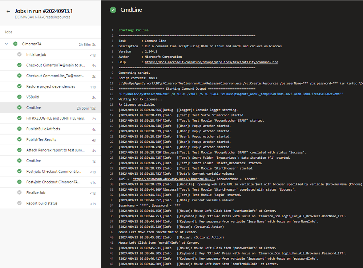Select the Restore project dependencies step
Viewport: 363px width, 268px height.
(51, 86)
